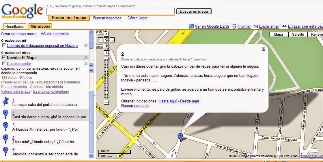Image resolution: width=323 pixels, height=162 pixels.
Task: Open the Casabuscador map link
Action: click(19, 64)
